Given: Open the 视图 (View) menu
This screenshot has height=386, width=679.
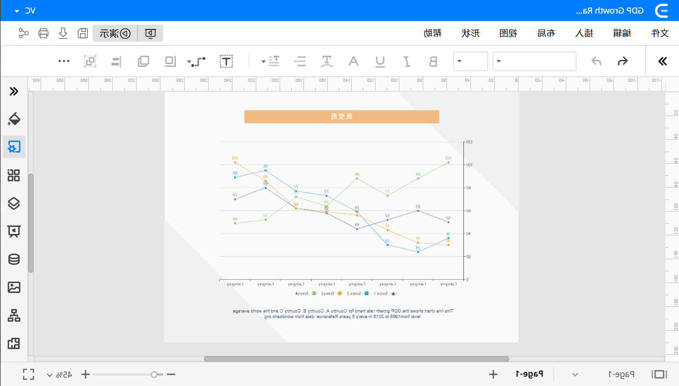Looking at the screenshot, I should coord(509,33).
